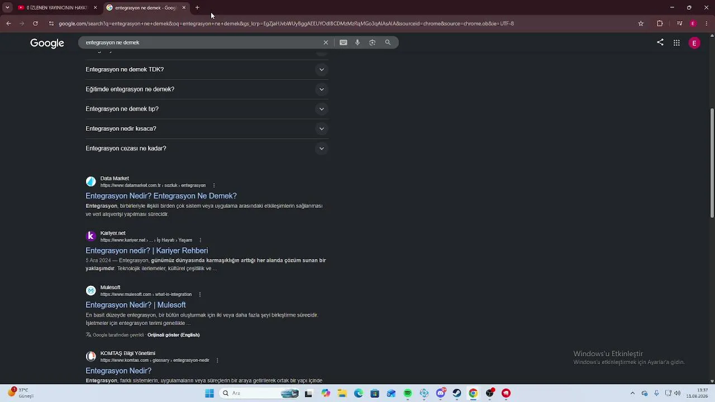The height and width of the screenshot is (402, 715).
Task: Expand "Entegrasyon cezası ne kadar?" question
Action: [x=206, y=149]
